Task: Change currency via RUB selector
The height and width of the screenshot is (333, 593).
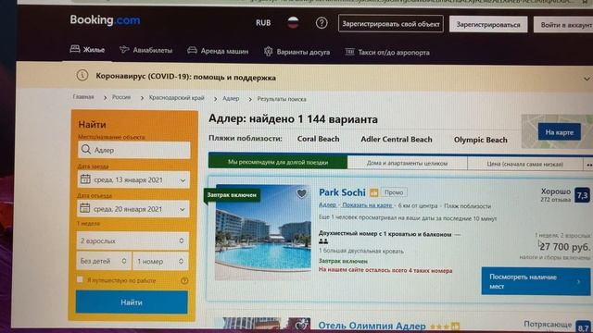Action: (x=263, y=22)
